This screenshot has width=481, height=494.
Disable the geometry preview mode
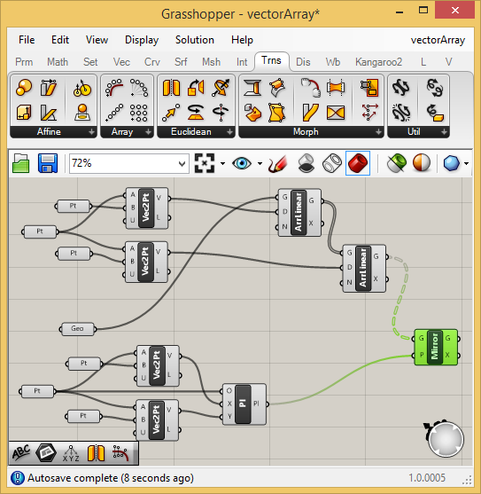tap(306, 163)
